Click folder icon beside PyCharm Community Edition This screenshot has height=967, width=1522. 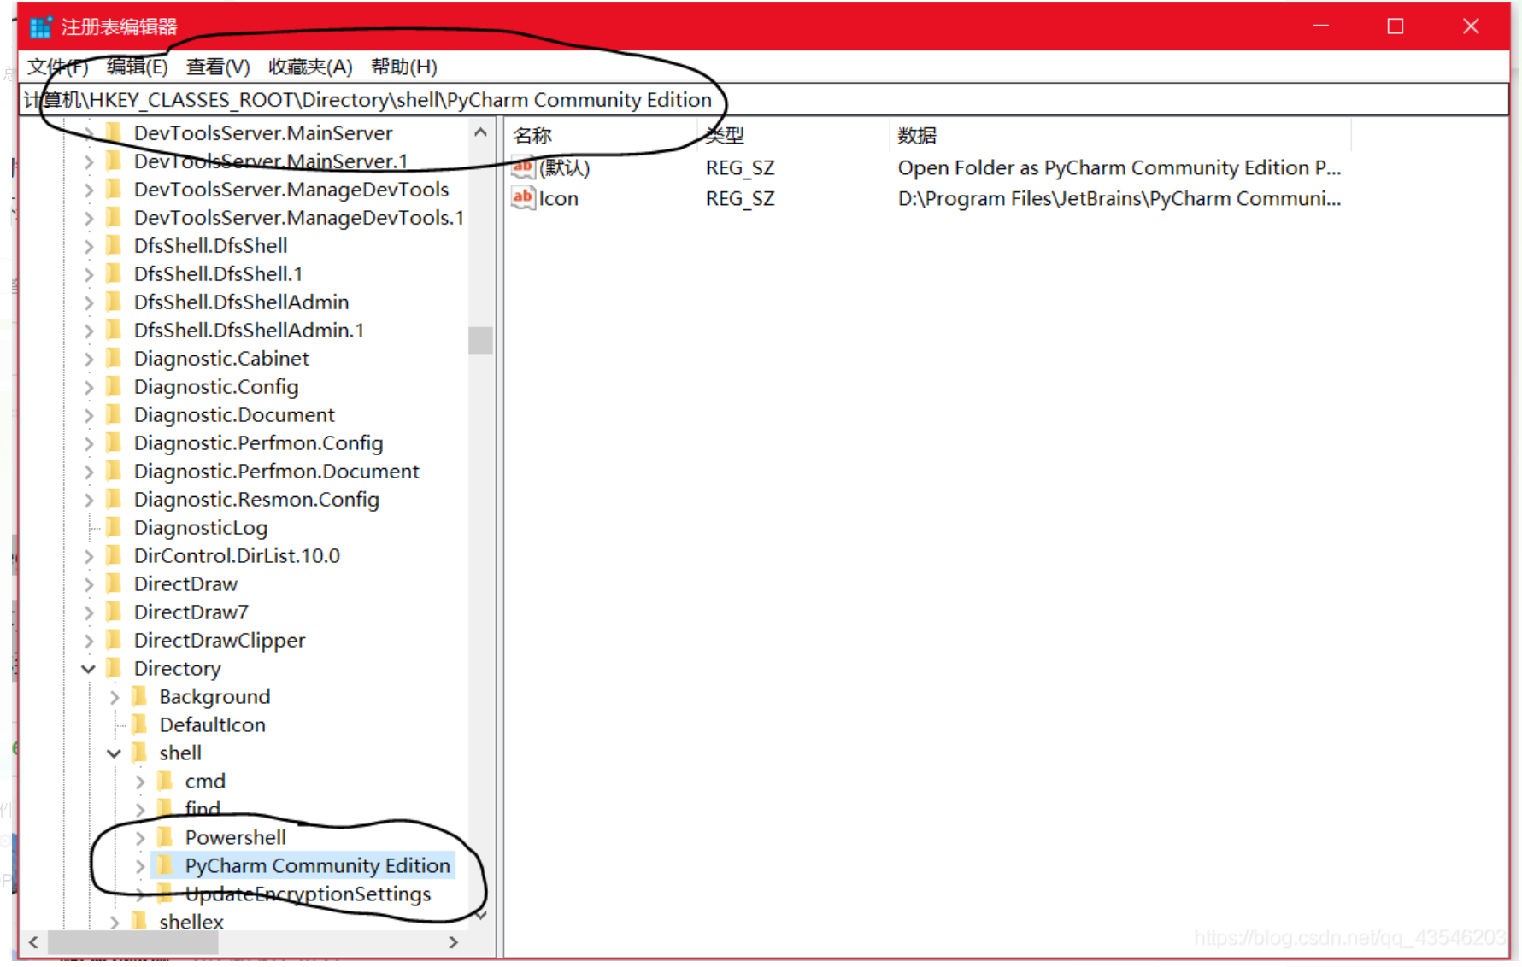(x=165, y=866)
